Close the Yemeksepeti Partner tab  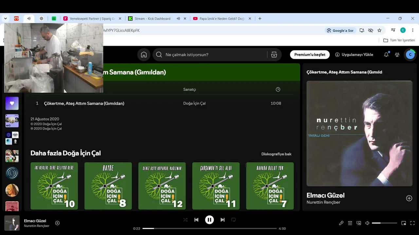tap(120, 19)
